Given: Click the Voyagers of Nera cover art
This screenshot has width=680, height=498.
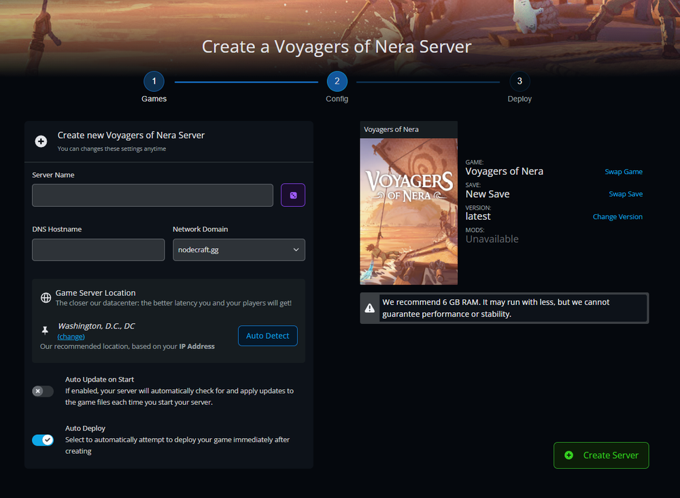Looking at the screenshot, I should pos(409,212).
